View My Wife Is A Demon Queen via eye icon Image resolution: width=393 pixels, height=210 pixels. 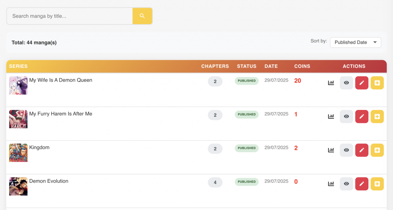coord(346,83)
